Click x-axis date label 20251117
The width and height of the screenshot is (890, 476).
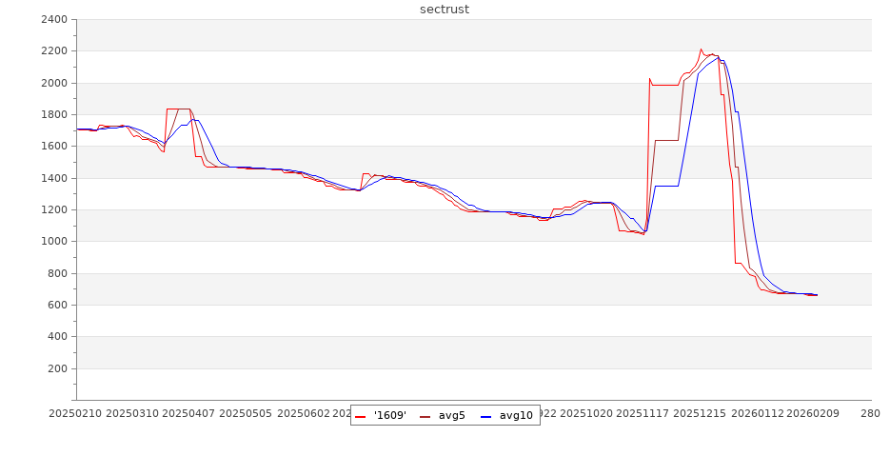[x=643, y=414]
